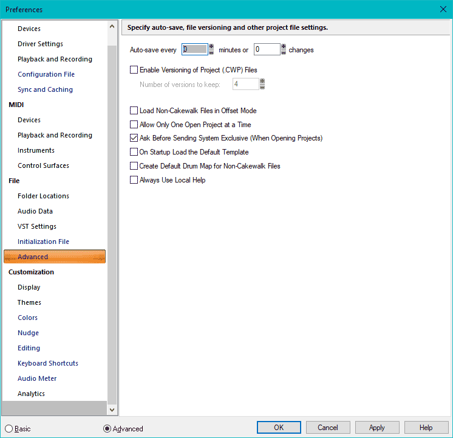
Task: Click the auto-save minutes spinner arrows
Action: (x=211, y=49)
